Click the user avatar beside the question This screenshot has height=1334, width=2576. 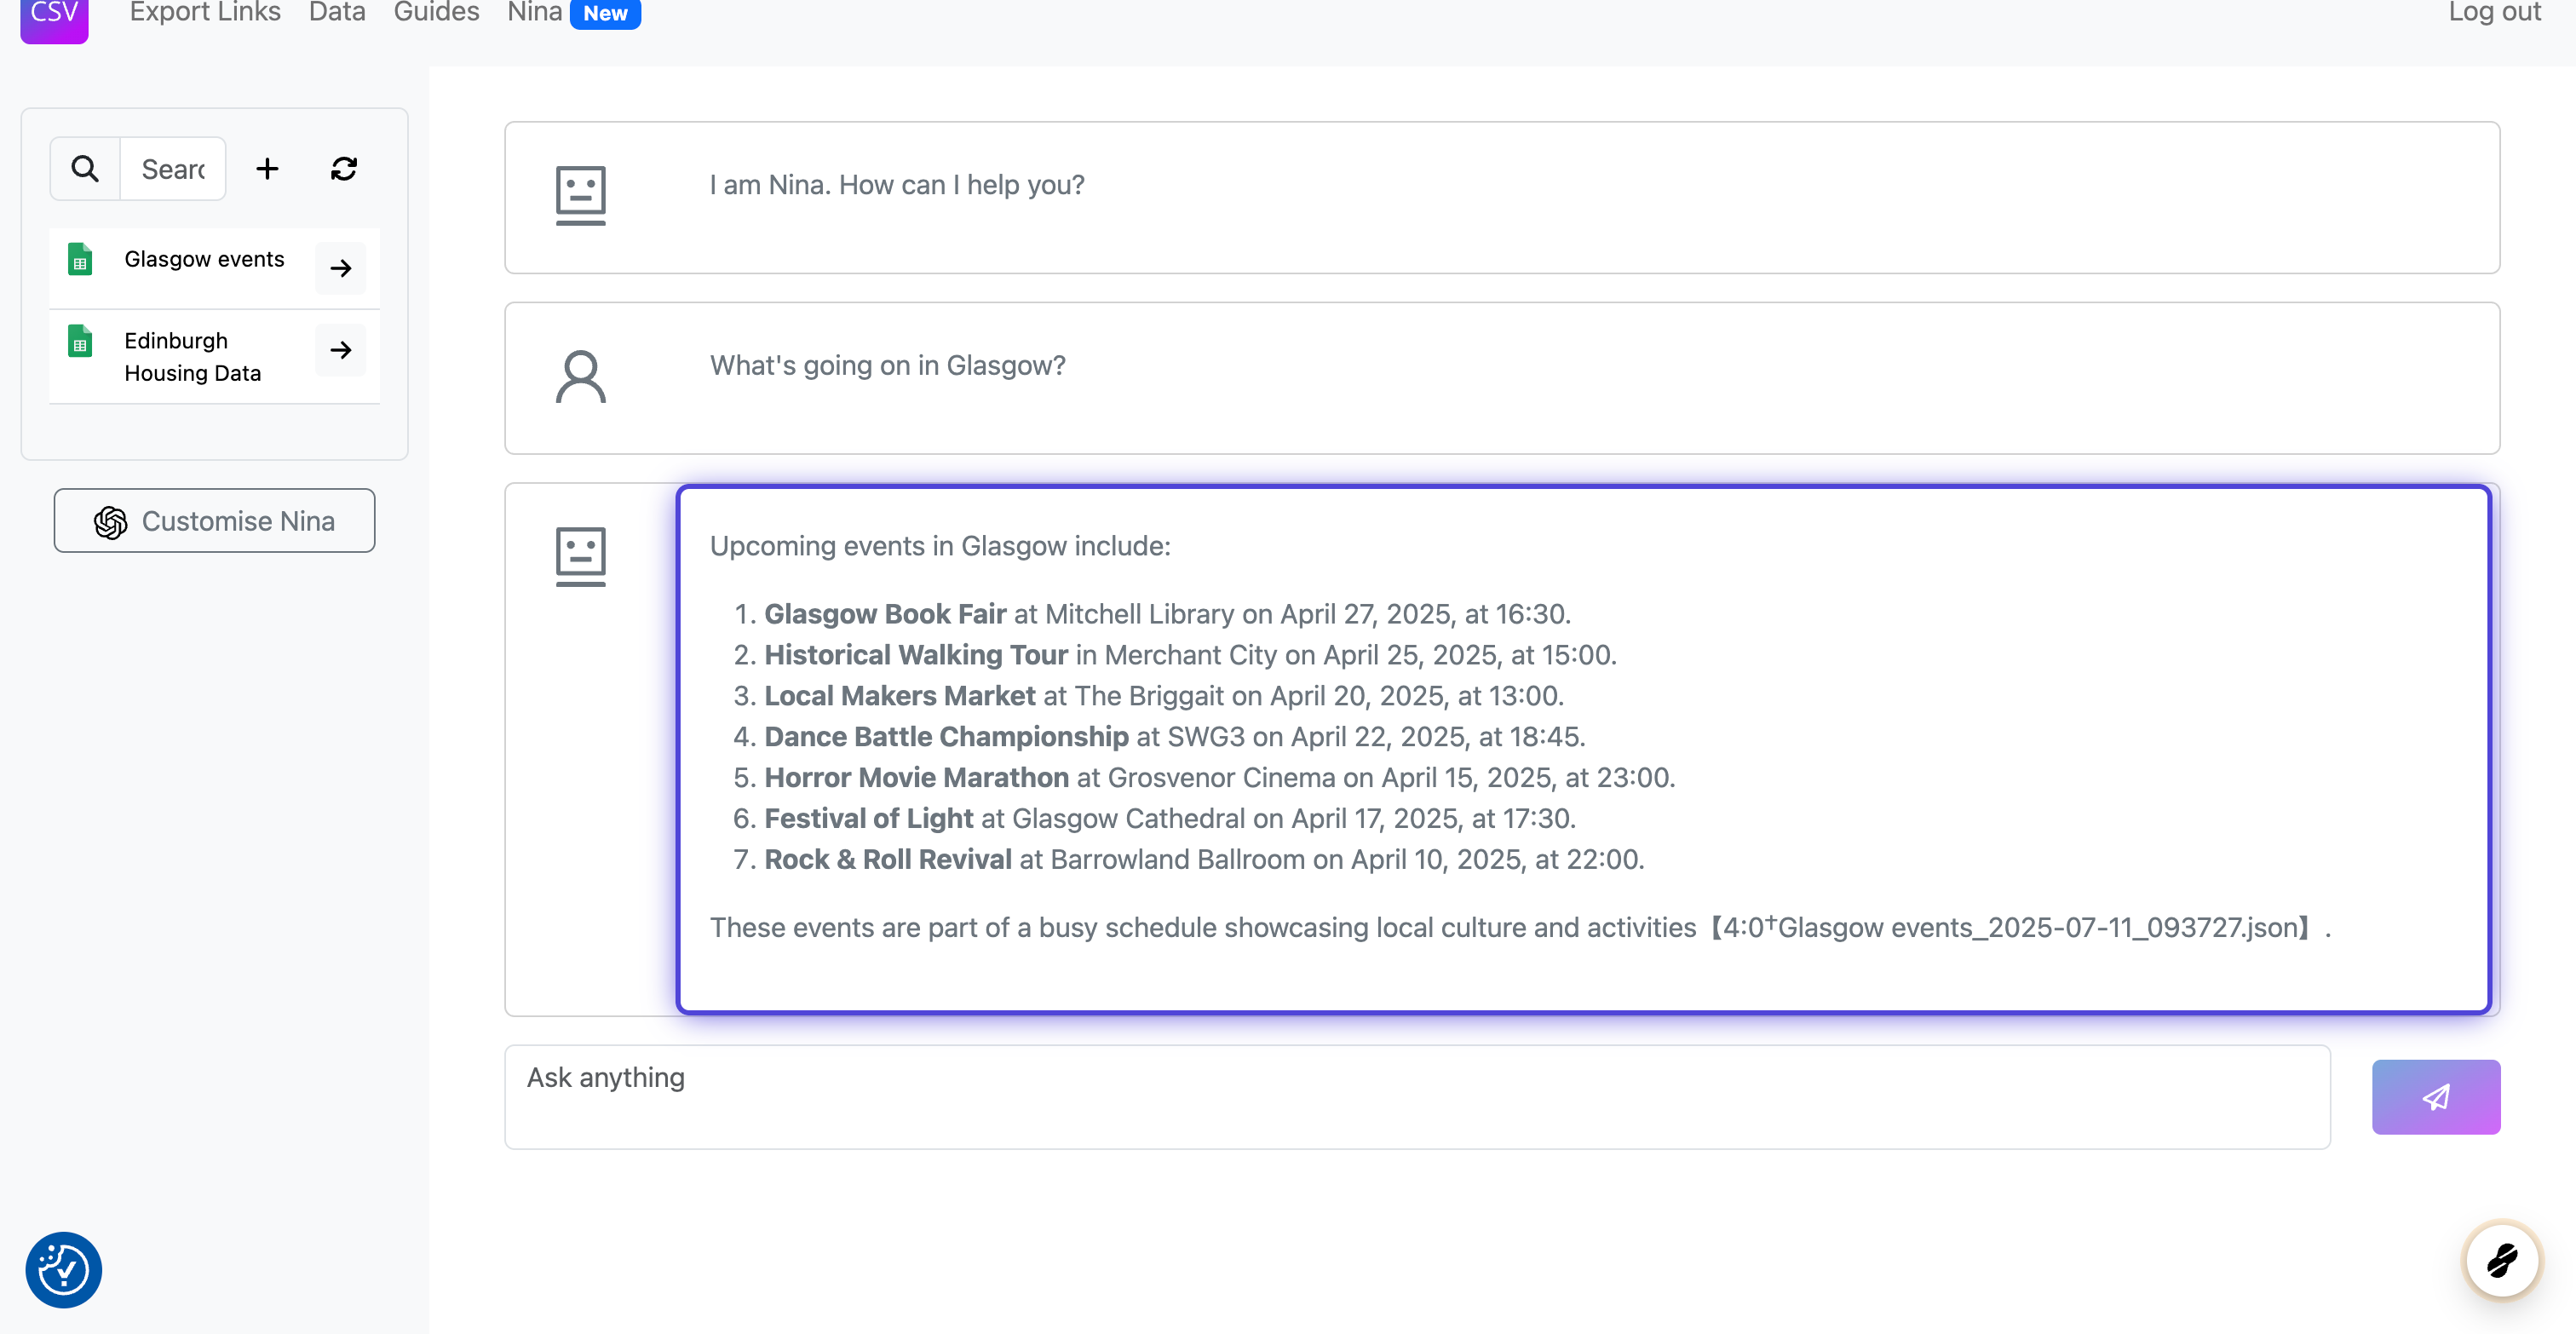[580, 378]
